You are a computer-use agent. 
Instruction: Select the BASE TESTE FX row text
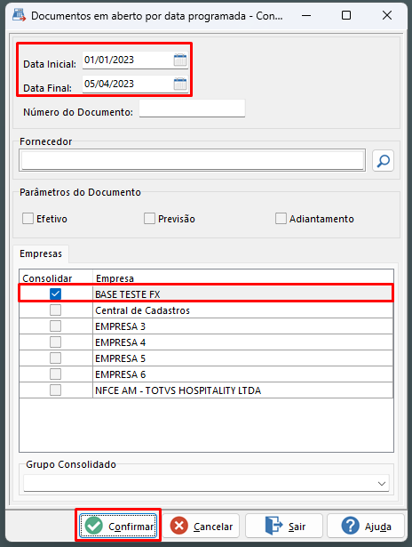point(128,294)
